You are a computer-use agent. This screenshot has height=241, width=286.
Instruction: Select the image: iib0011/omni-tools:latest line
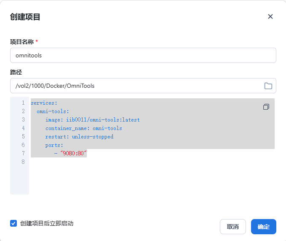(x=92, y=120)
